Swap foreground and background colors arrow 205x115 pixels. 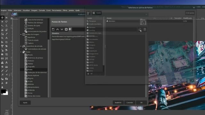7,90
